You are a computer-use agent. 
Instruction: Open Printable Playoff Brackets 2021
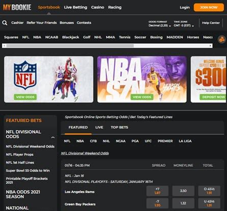(x=27, y=180)
